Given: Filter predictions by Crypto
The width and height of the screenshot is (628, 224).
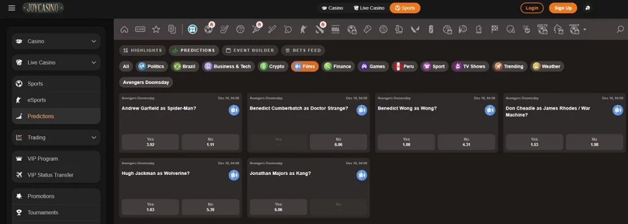Looking at the screenshot, I should point(273,66).
